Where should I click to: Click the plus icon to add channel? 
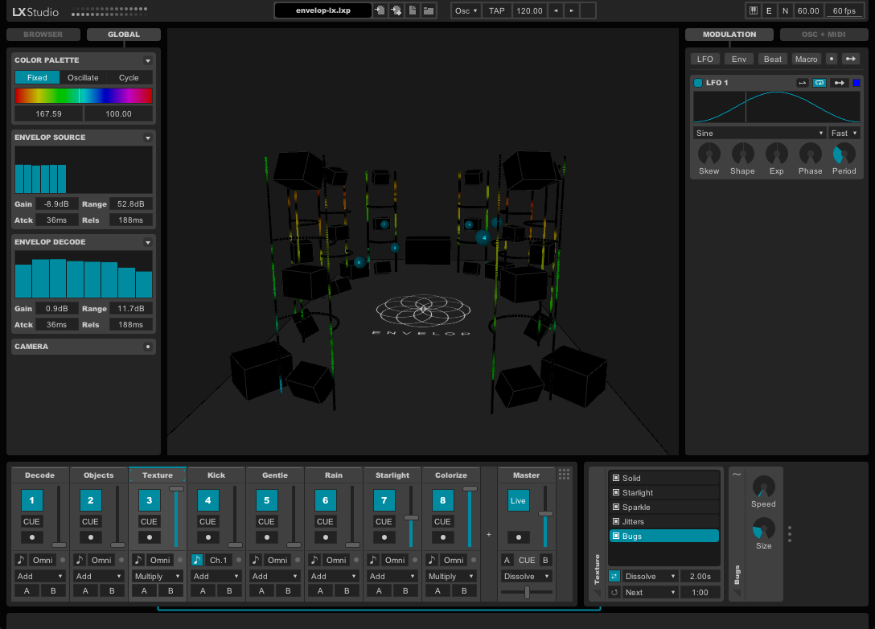click(x=489, y=535)
